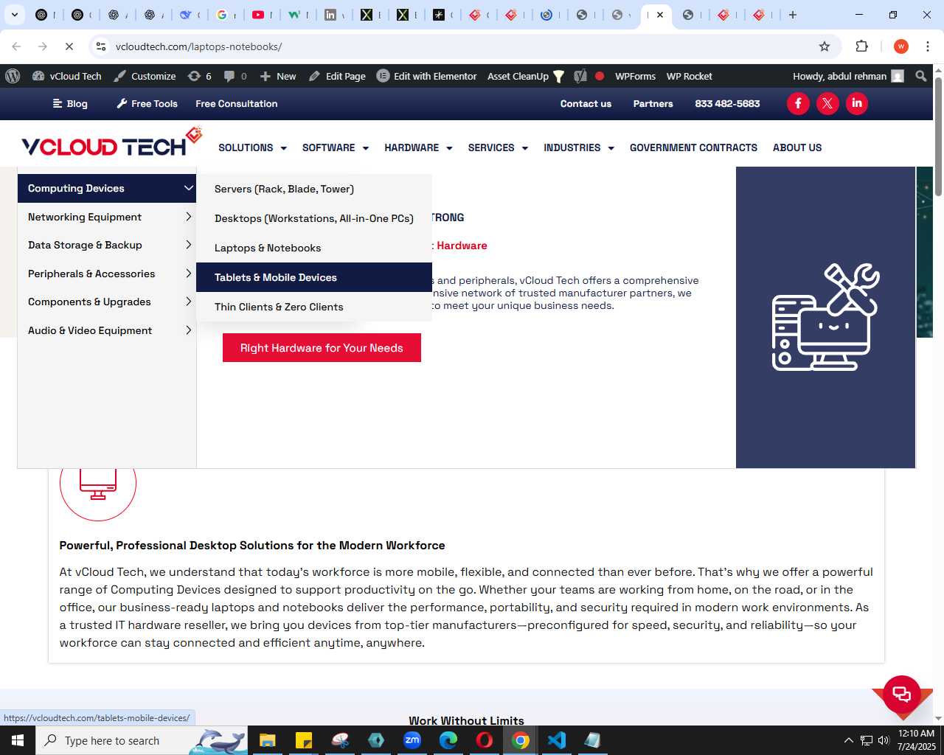Open the ABOUT US page
This screenshot has height=755, width=944.
pos(797,147)
